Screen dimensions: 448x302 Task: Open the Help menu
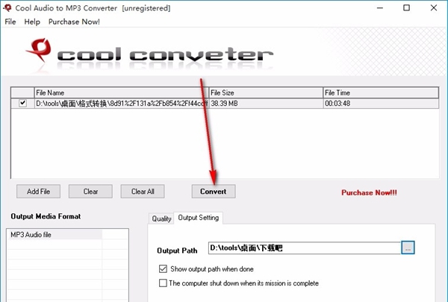tap(32, 22)
